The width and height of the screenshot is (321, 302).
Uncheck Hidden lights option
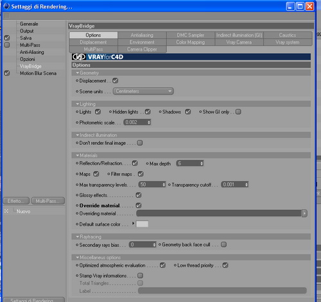point(148,112)
